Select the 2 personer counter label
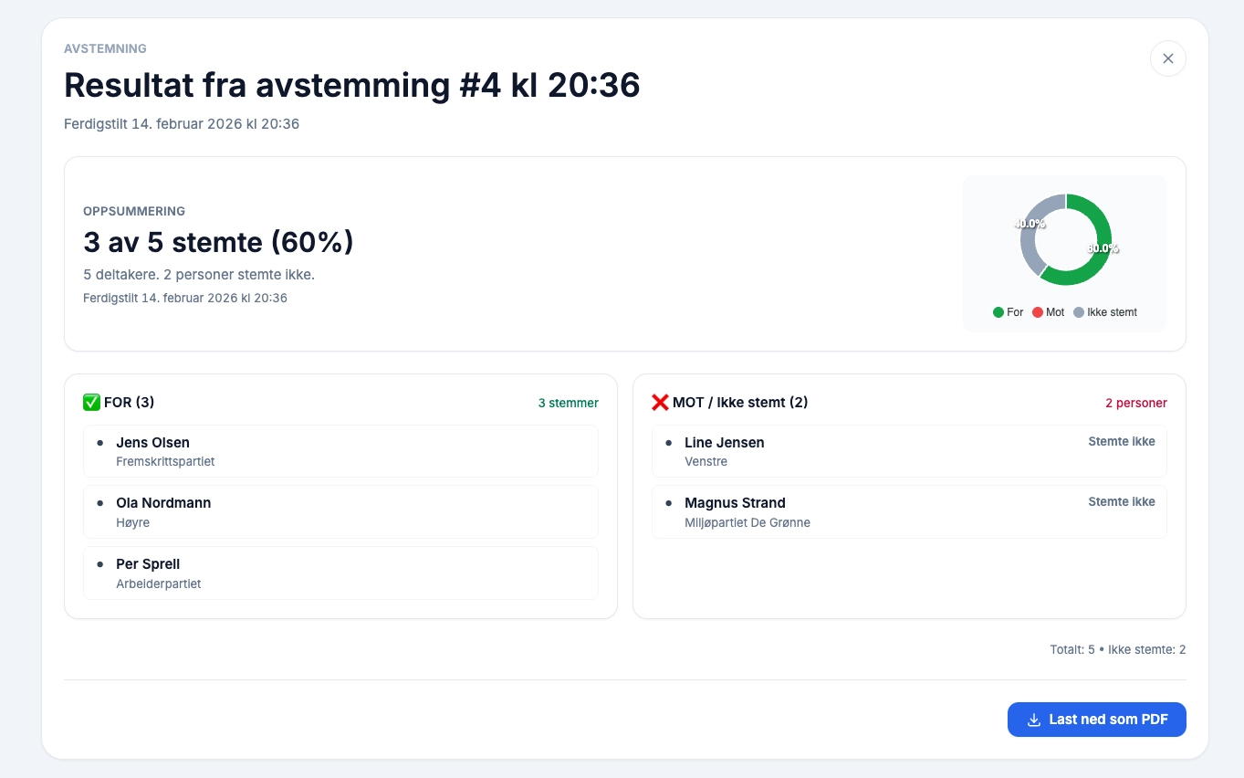The height and width of the screenshot is (778, 1244). pos(1136,402)
